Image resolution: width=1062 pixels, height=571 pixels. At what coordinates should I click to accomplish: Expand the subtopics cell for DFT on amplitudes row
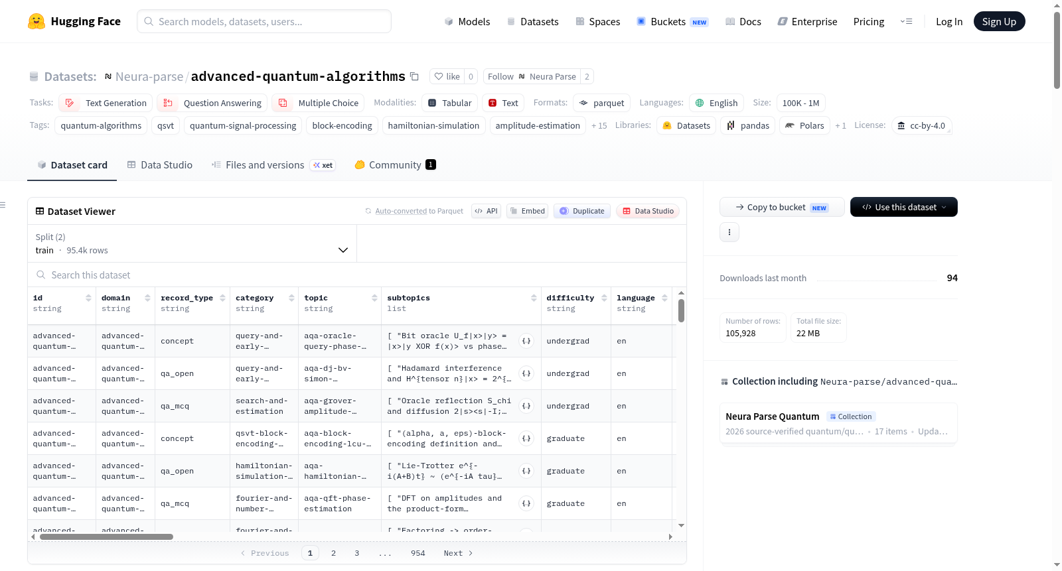point(526,503)
